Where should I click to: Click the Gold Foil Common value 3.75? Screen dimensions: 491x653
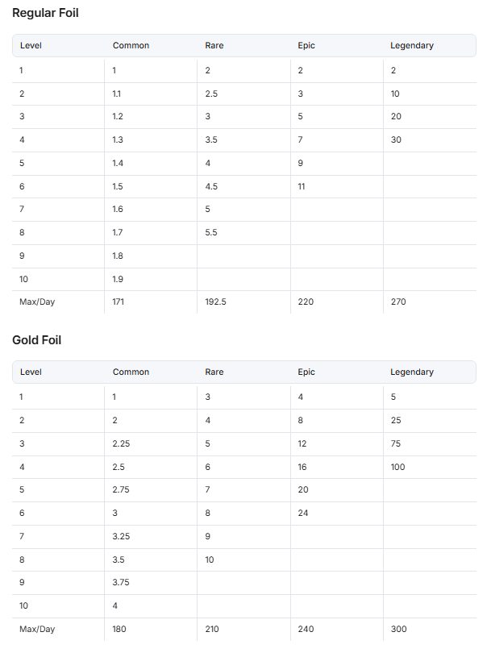click(x=121, y=582)
